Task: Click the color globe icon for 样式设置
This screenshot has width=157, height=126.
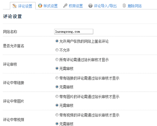Action: point(40,6)
